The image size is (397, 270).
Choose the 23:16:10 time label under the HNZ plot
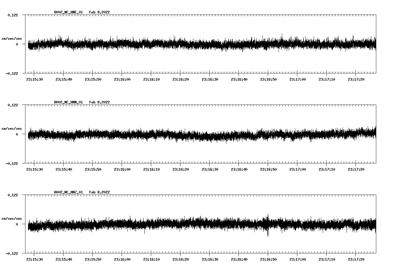point(151,259)
